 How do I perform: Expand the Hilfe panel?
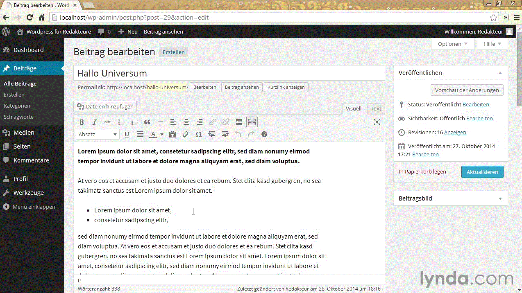pyautogui.click(x=492, y=44)
